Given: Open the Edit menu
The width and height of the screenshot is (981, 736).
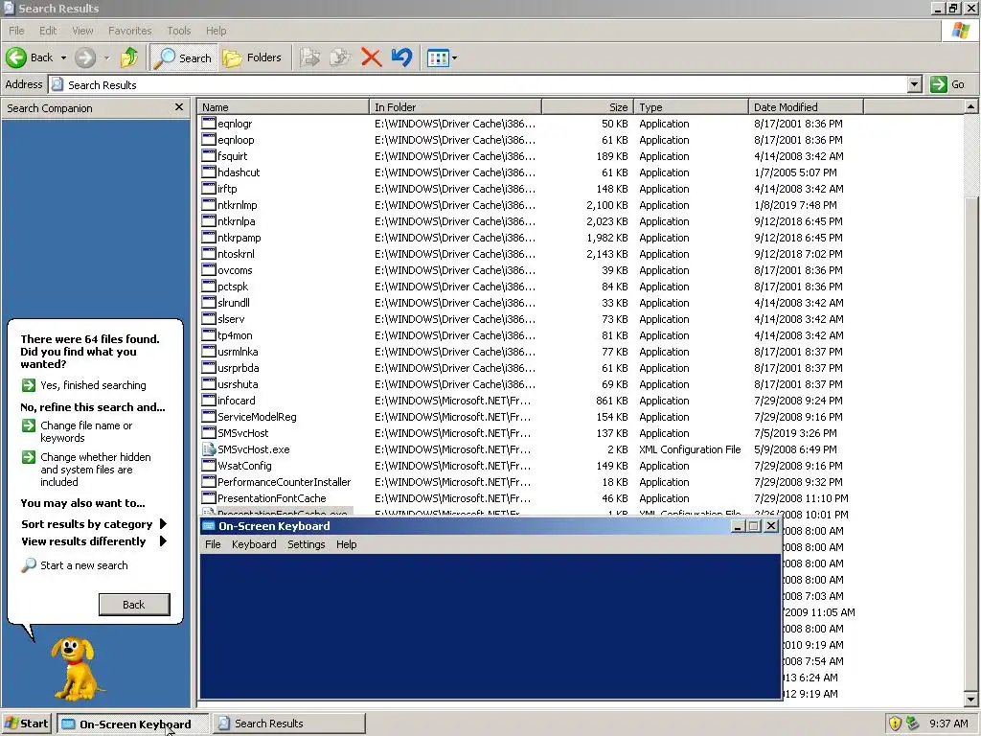Looking at the screenshot, I should tap(48, 31).
